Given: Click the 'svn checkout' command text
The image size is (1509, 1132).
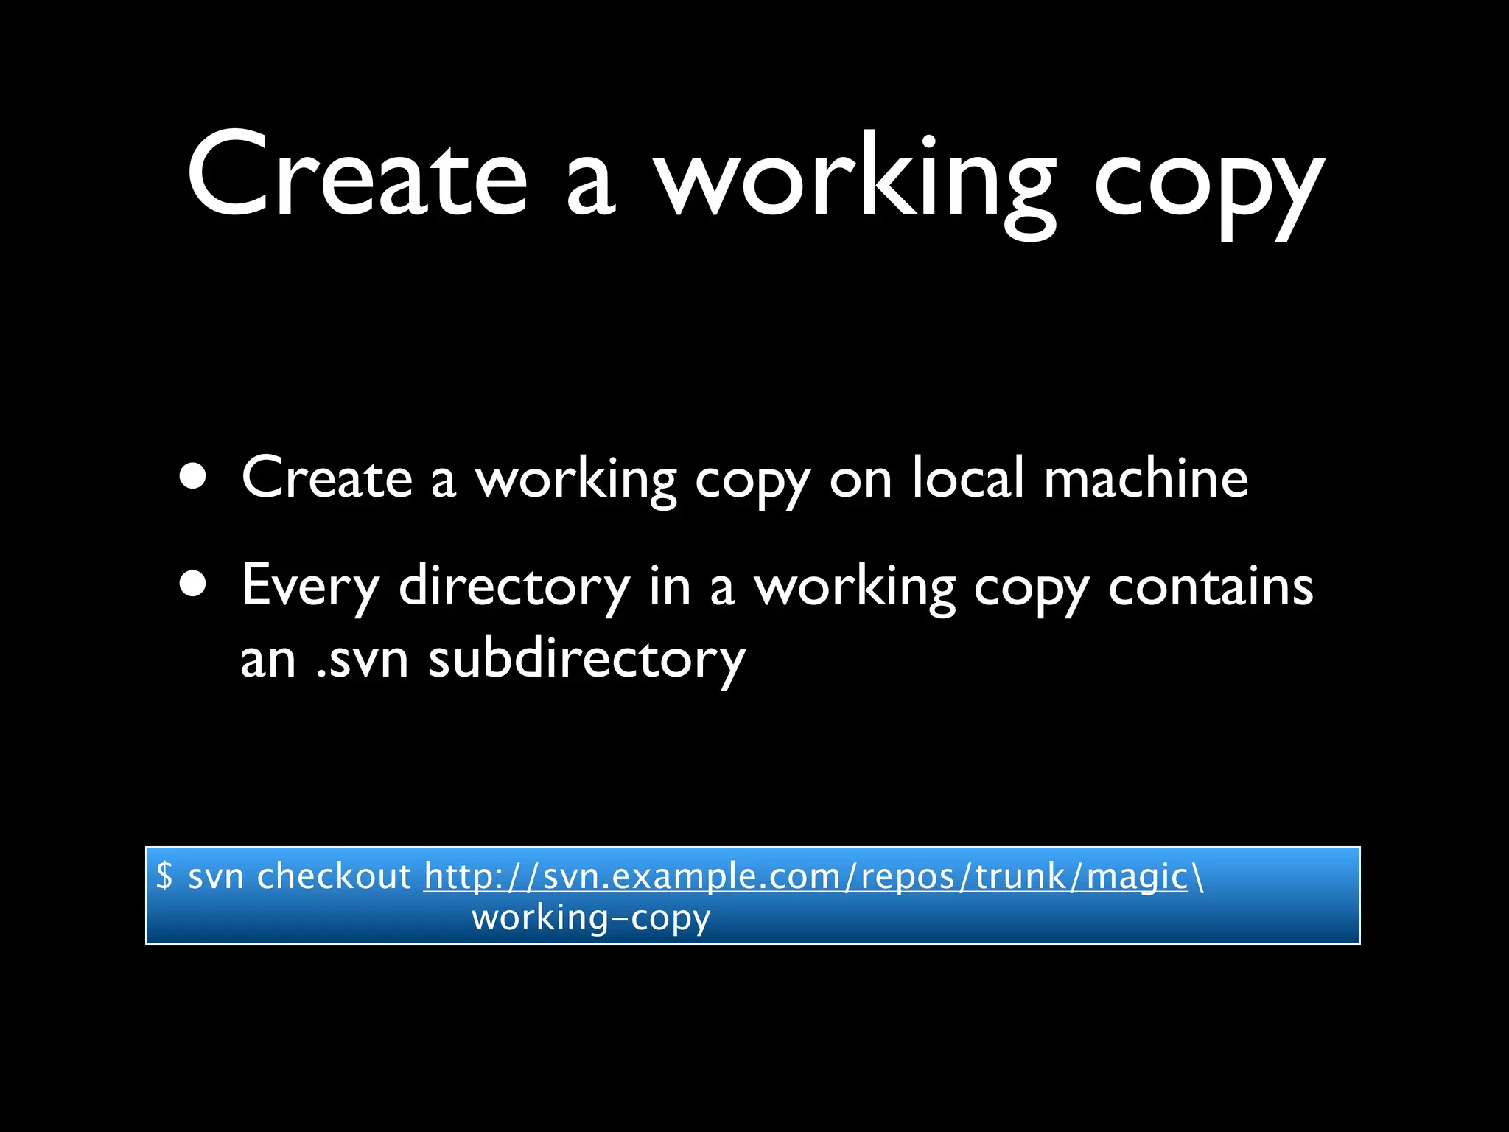Looking at the screenshot, I should click(x=299, y=876).
